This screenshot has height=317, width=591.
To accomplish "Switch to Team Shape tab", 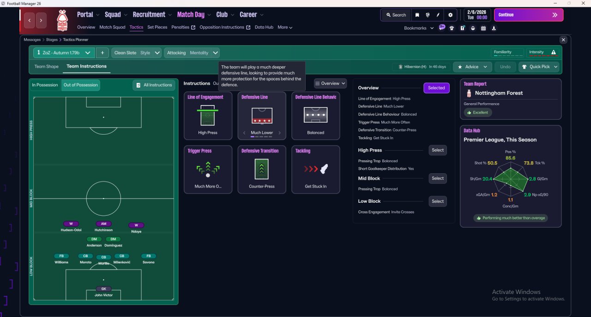I will (47, 66).
